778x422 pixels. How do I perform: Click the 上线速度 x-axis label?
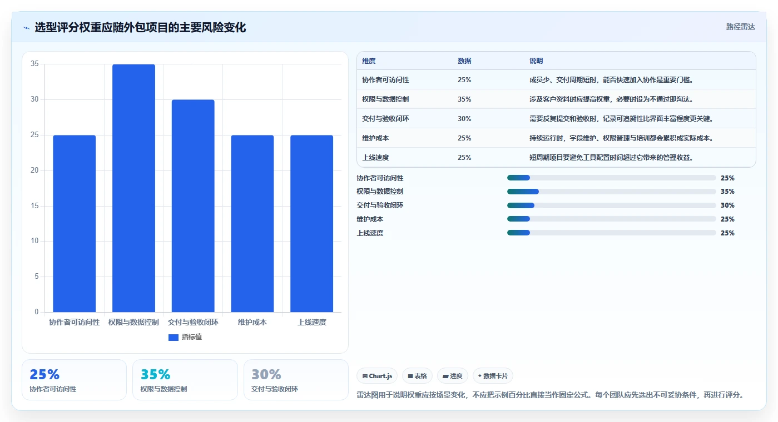[311, 322]
